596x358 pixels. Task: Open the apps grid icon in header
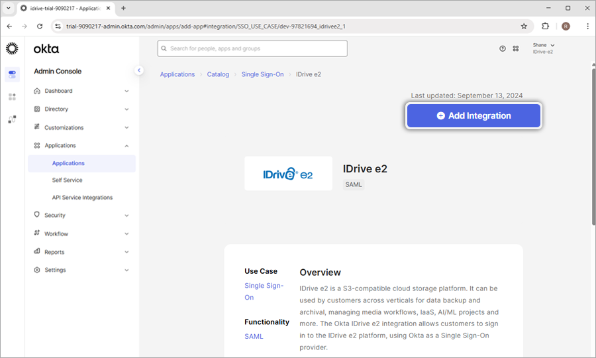click(x=516, y=48)
